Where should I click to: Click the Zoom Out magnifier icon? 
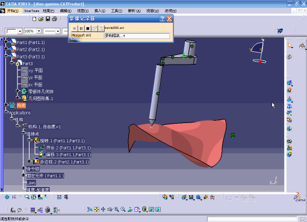123,209
